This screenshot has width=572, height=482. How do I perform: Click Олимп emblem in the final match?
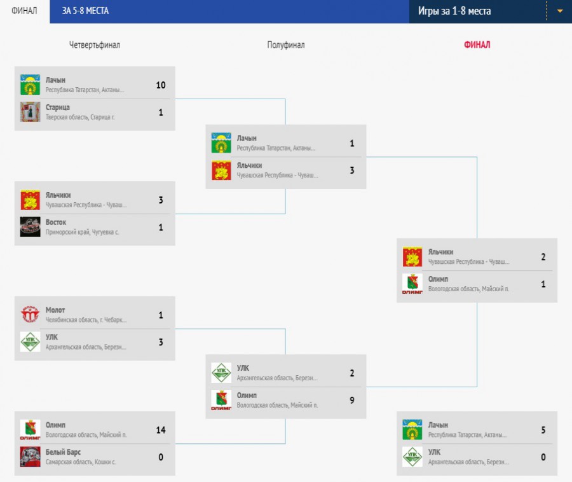tap(412, 284)
